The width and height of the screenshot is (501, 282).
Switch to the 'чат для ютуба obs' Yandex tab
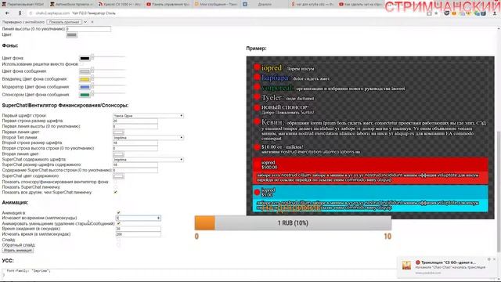312,4
